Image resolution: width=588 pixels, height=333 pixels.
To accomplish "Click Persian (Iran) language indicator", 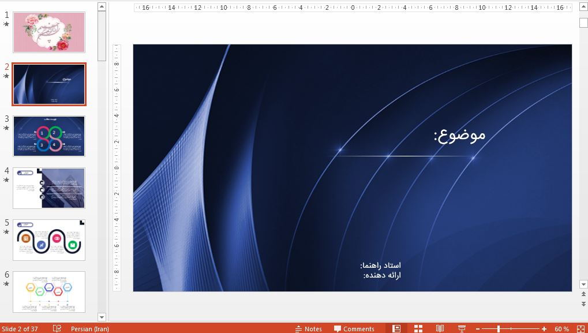I will click(89, 328).
